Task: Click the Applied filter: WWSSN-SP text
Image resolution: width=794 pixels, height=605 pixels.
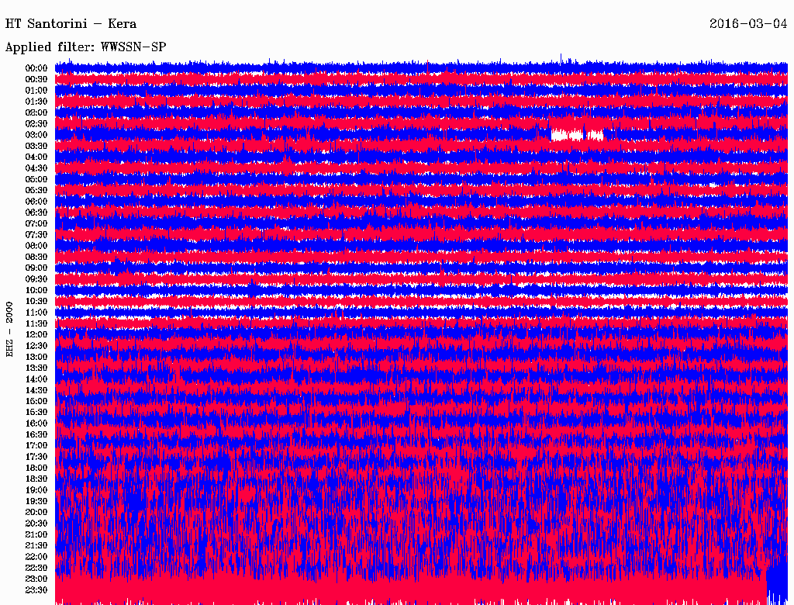Action: (85, 47)
